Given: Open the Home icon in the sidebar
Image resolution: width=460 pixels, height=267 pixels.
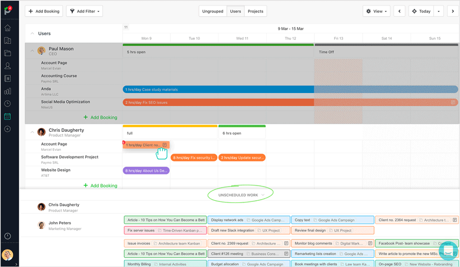Looking at the screenshot, I should click(8, 28).
